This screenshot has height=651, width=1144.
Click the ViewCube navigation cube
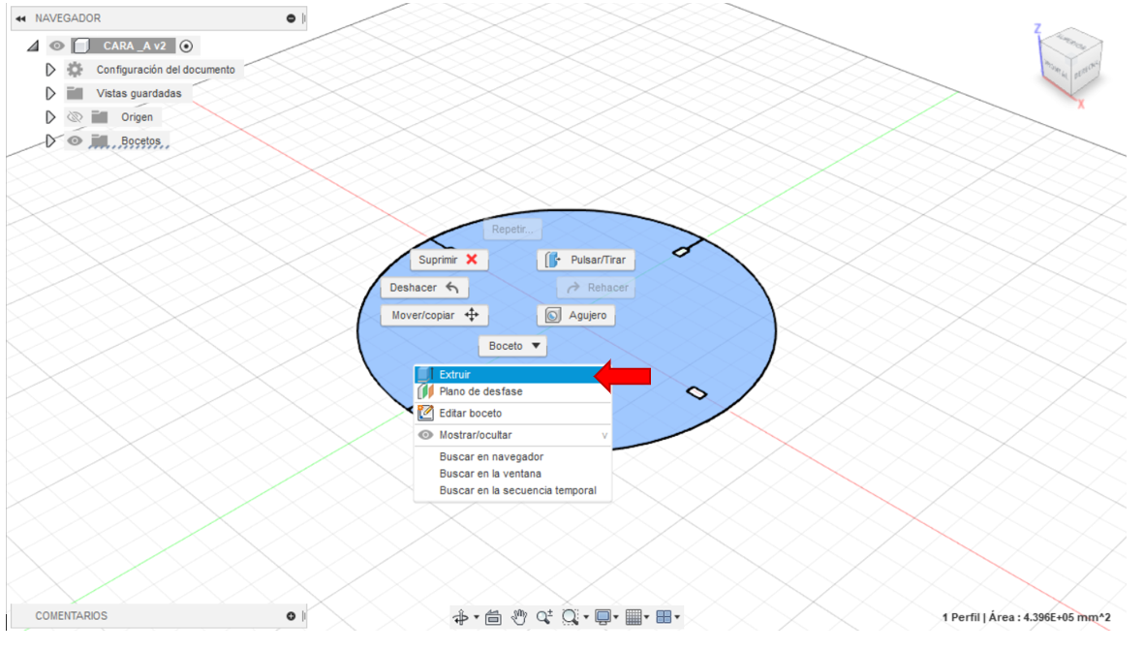click(1069, 64)
